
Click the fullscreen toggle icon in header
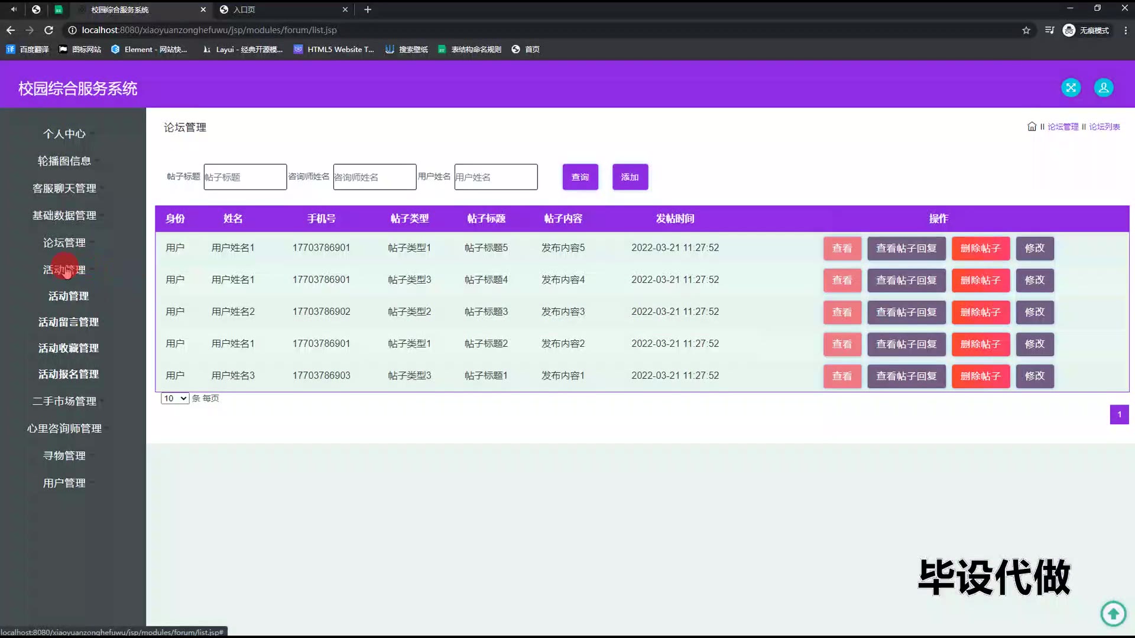click(x=1071, y=87)
